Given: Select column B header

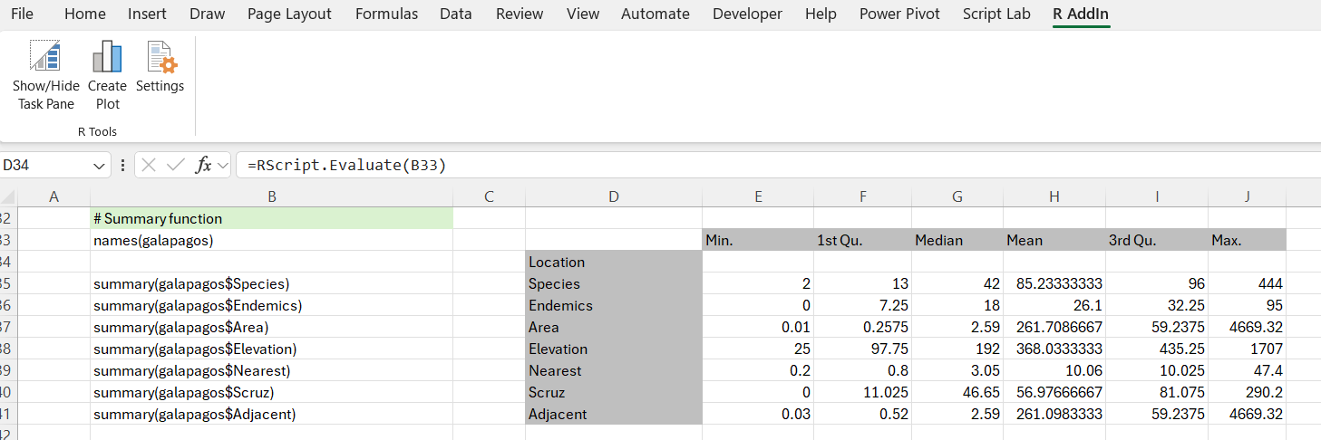Looking at the screenshot, I should coord(272,196).
